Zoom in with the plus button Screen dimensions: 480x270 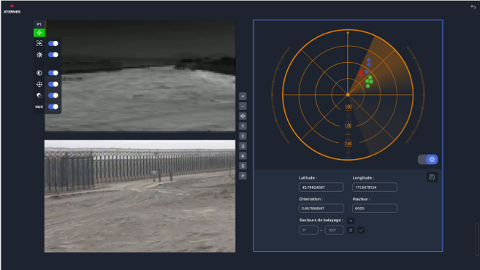pos(243,96)
